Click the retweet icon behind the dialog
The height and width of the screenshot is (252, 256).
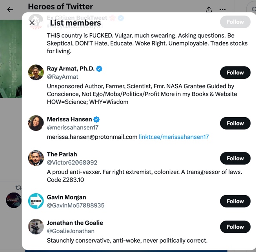(18, 188)
